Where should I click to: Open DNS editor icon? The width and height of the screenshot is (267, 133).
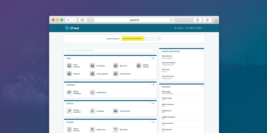[115, 130]
